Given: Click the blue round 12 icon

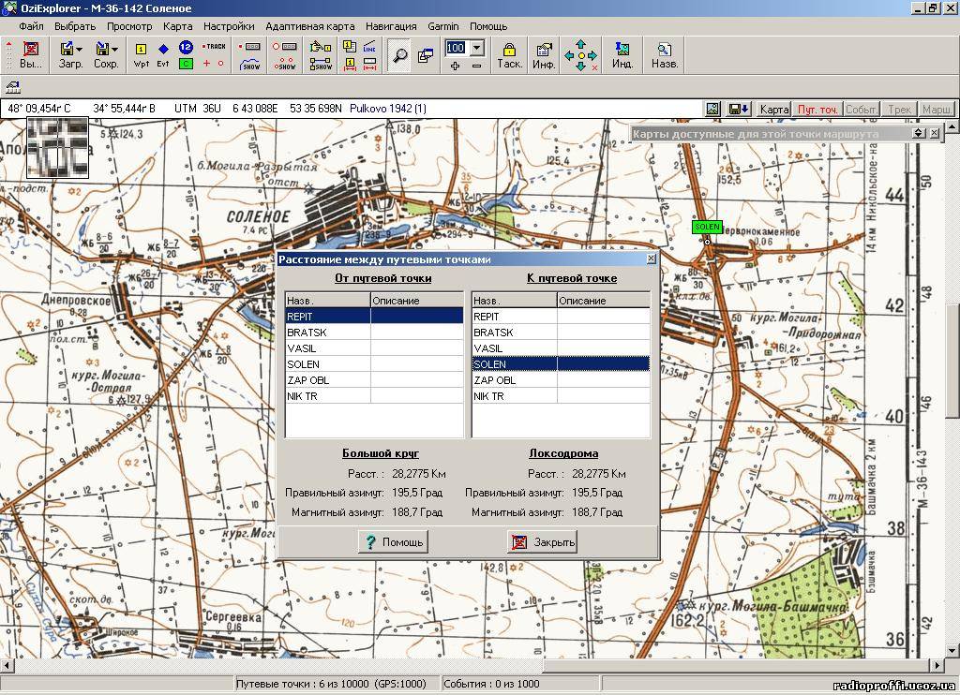Looking at the screenshot, I should pos(187,47).
